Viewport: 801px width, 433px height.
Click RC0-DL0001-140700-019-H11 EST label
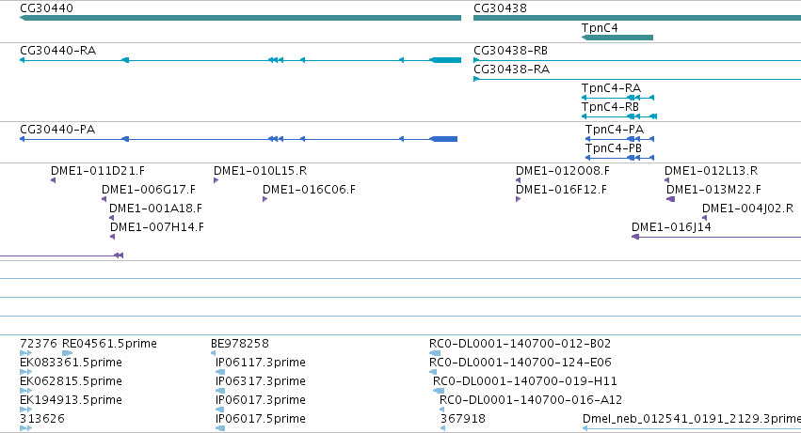pyautogui.click(x=524, y=381)
